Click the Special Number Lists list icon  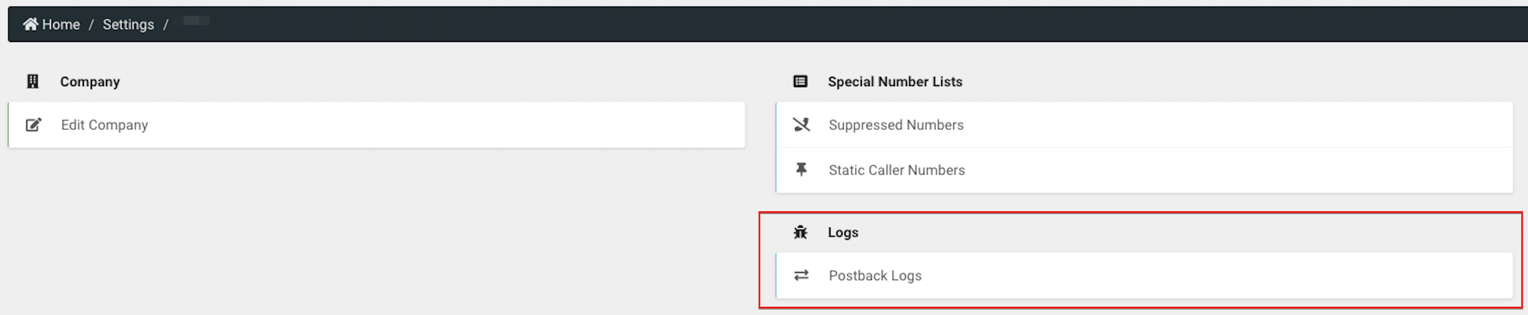click(800, 82)
